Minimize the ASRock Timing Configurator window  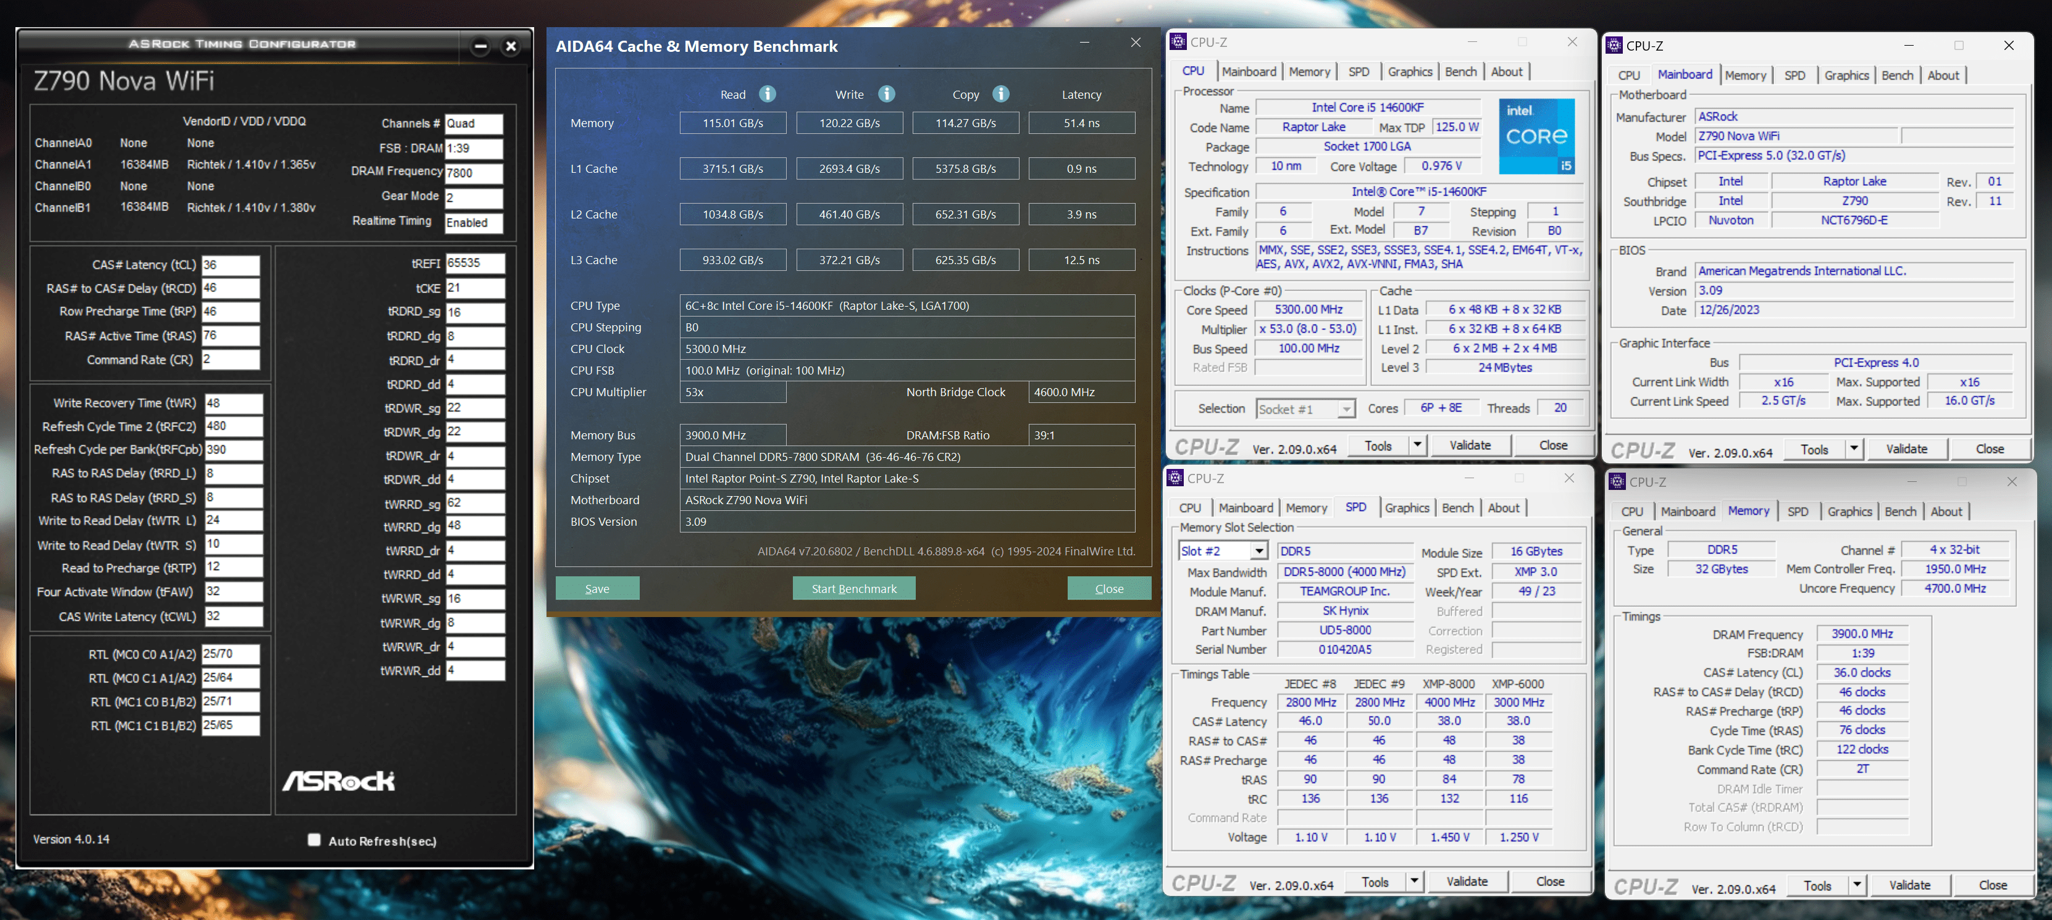coord(480,46)
